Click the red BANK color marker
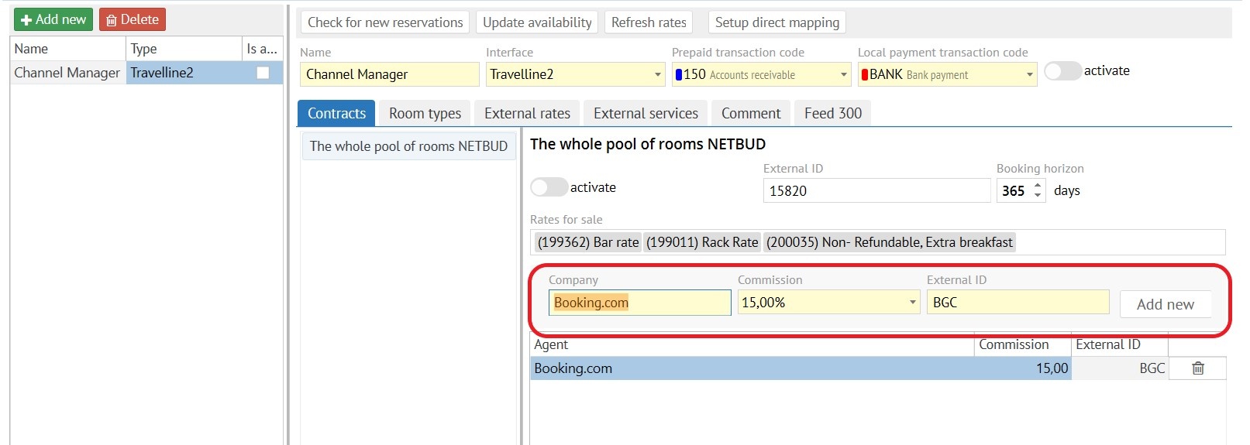Screen dimensions: 1250x445 [865, 75]
